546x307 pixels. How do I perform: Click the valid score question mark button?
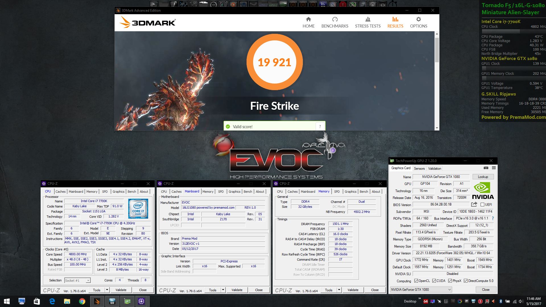pyautogui.click(x=320, y=126)
